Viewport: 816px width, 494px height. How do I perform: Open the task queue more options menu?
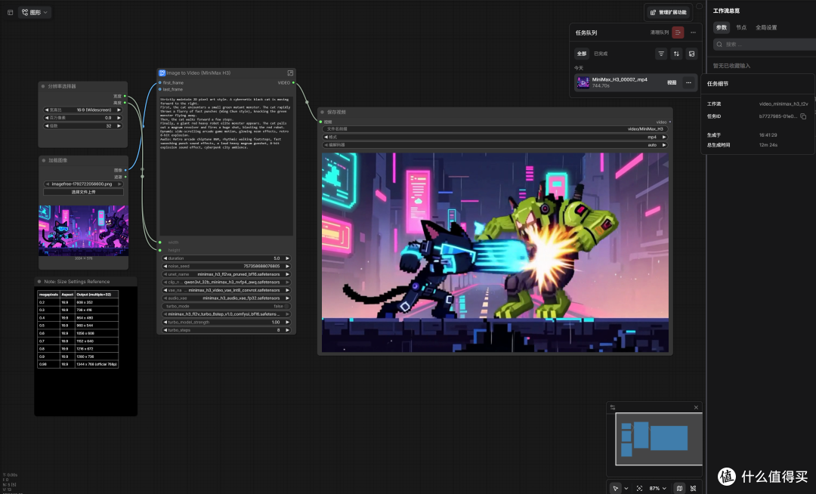pos(693,32)
